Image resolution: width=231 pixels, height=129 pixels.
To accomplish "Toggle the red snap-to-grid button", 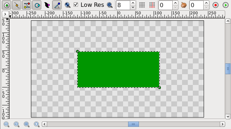I will tap(152, 5).
